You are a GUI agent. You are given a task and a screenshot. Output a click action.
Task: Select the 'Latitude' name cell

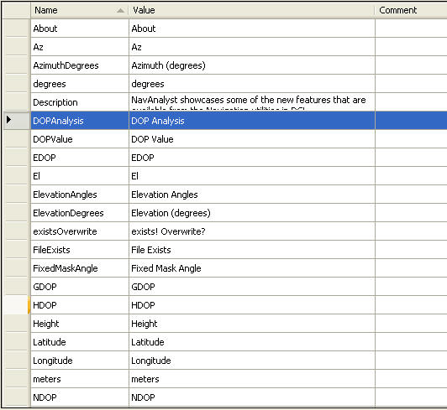tap(80, 342)
